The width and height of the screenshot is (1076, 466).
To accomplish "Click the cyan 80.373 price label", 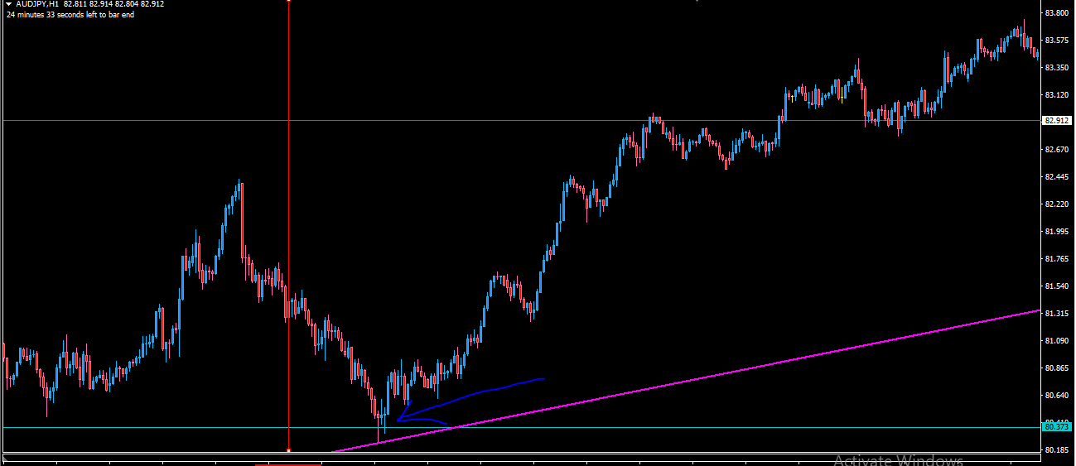I will (x=1056, y=427).
